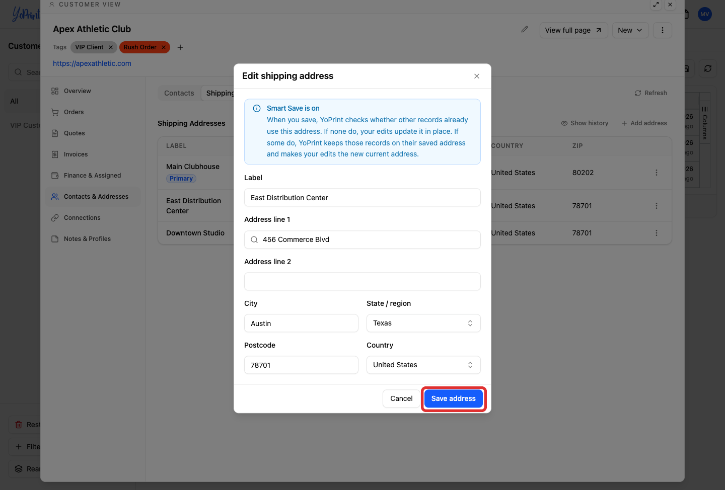
Task: Click View full page button
Action: pyautogui.click(x=573, y=30)
